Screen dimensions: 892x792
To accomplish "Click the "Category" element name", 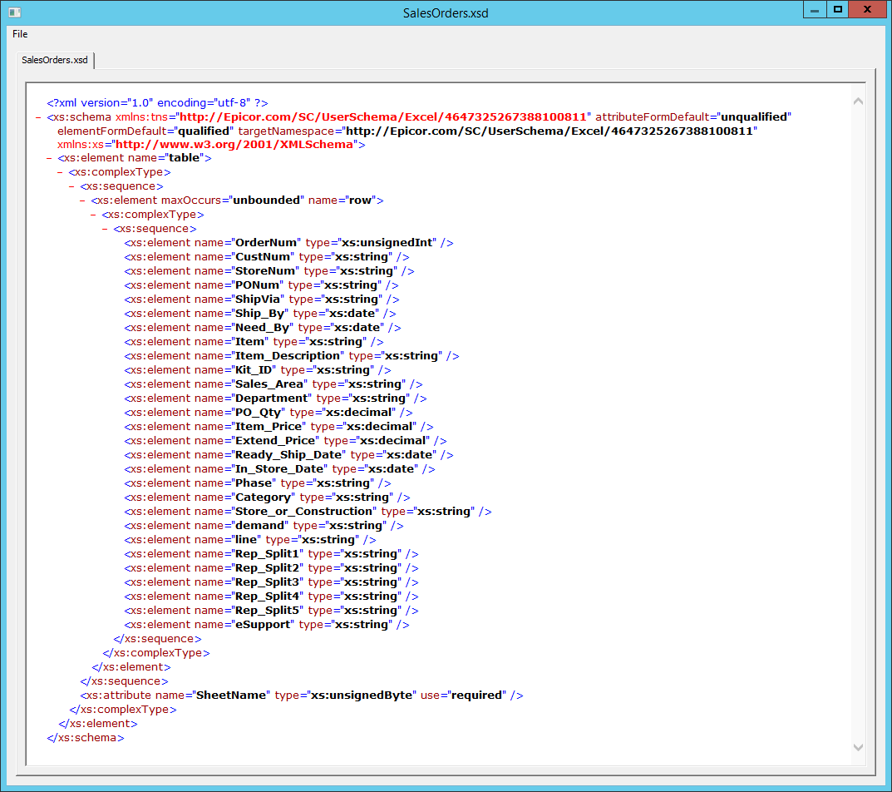I will (x=263, y=497).
